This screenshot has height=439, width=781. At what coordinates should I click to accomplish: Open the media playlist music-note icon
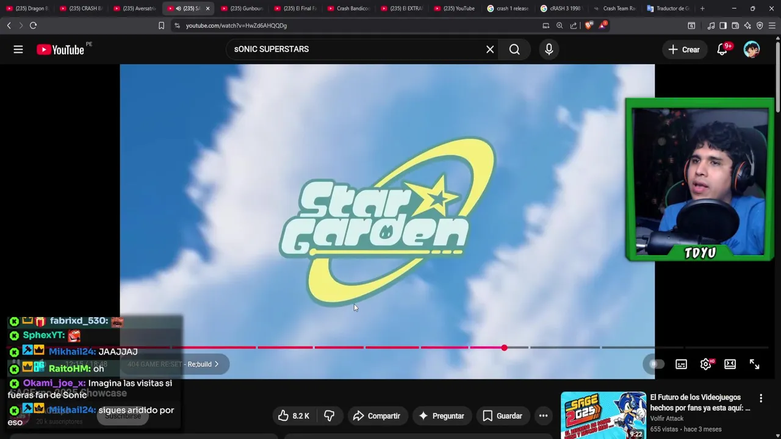click(x=711, y=26)
